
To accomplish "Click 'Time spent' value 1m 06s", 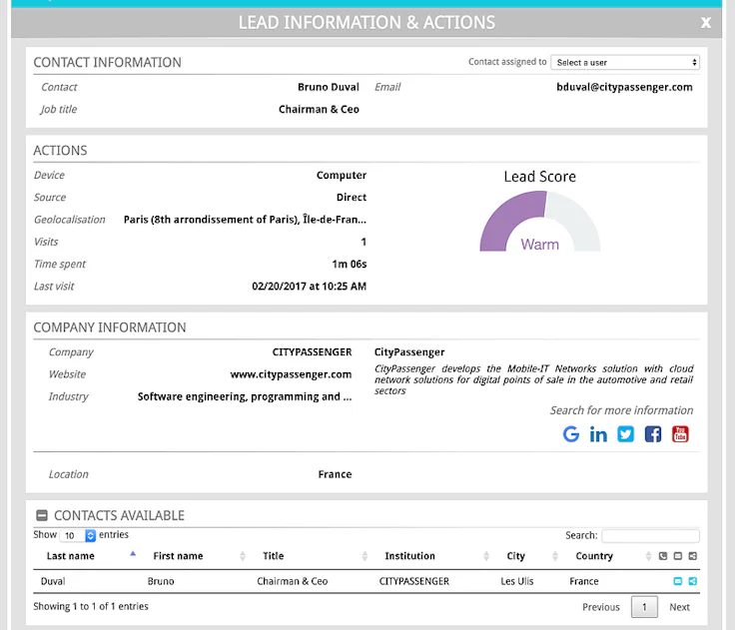I will pos(350,264).
